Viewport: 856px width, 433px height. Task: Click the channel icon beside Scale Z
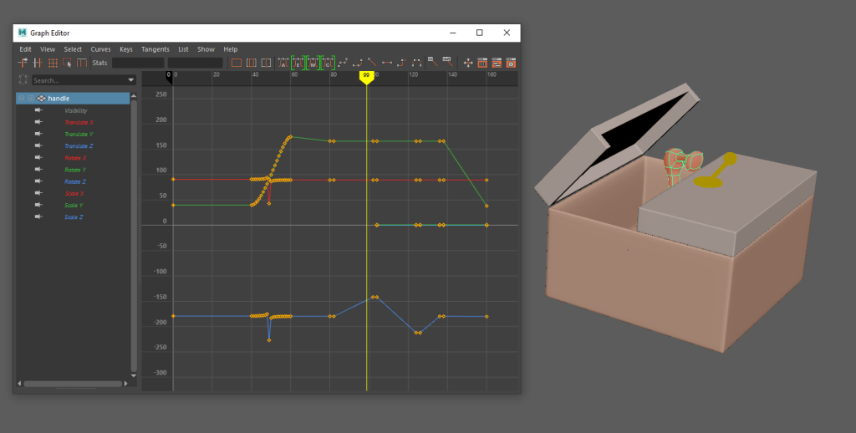pyautogui.click(x=38, y=216)
